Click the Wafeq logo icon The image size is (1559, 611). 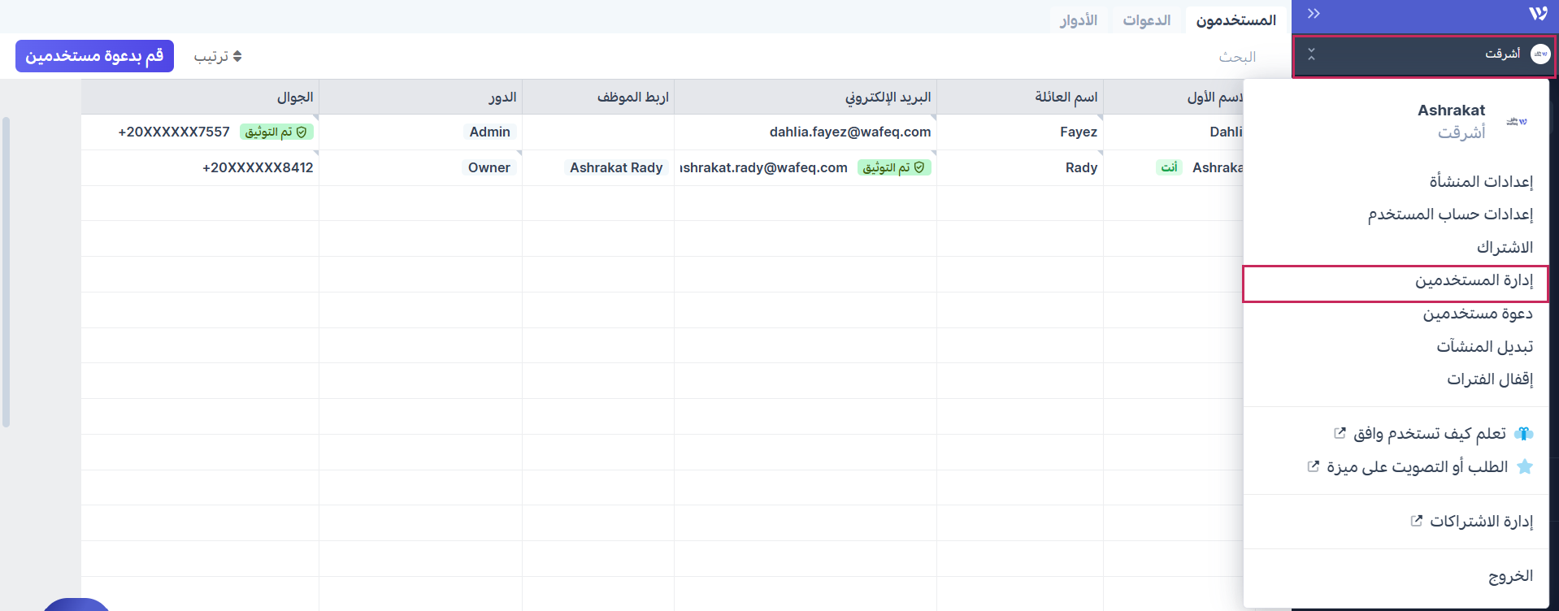point(1538,14)
